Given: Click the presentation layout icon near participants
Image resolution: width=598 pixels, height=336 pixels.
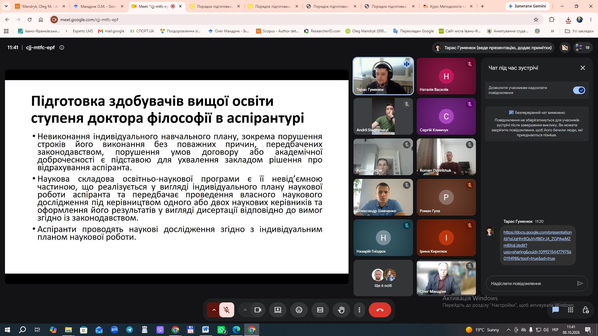Looking at the screenshot, I should click(x=565, y=48).
